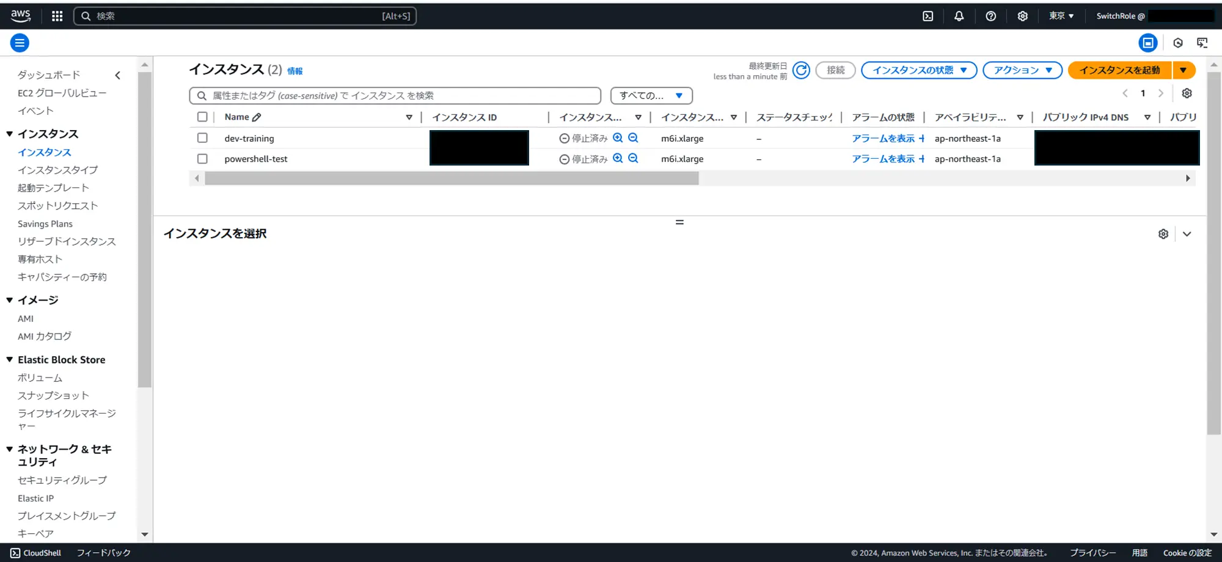Expand the details panel chevron

click(1187, 234)
